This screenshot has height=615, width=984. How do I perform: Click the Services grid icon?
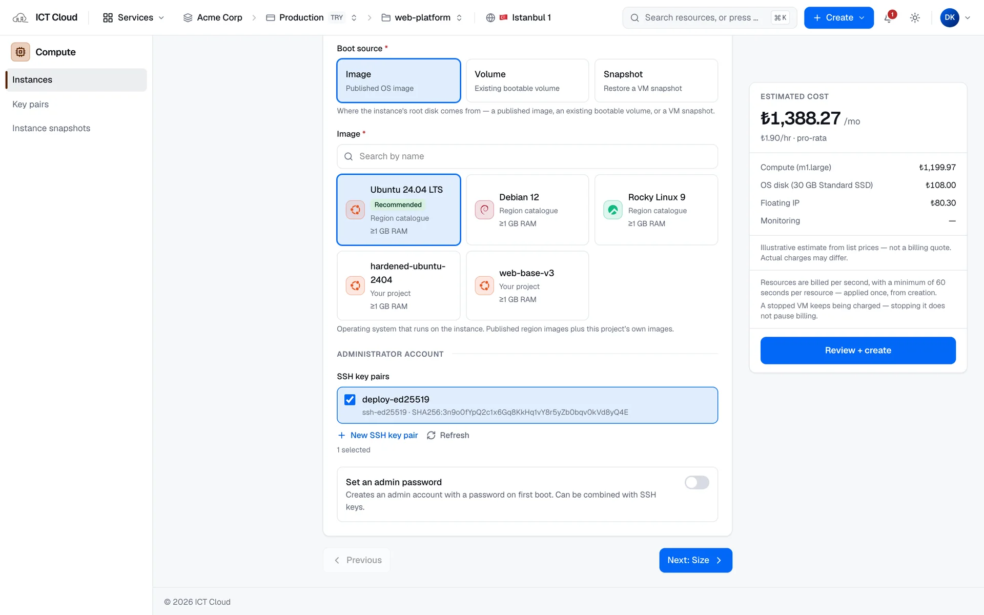tap(108, 18)
